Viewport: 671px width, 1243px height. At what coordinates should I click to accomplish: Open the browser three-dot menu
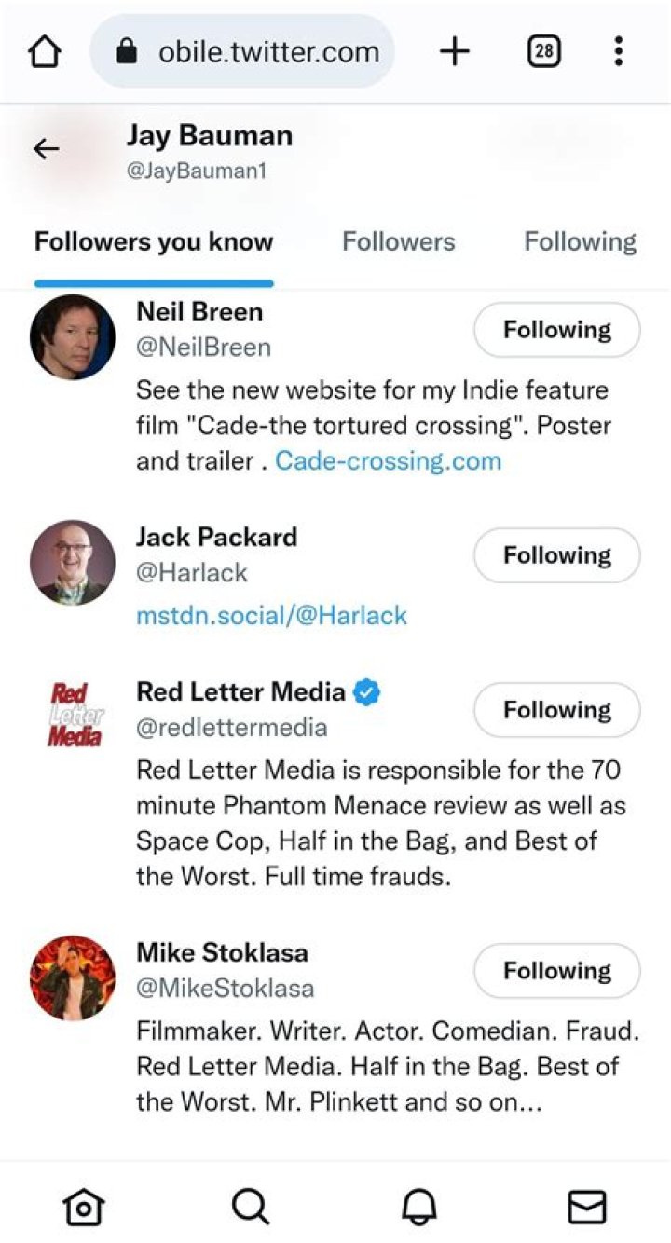coord(618,52)
